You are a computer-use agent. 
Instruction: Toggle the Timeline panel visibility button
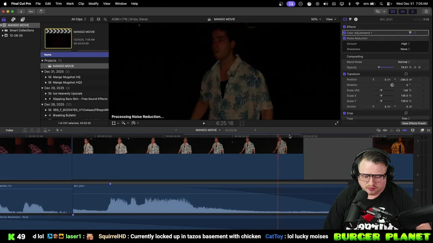403,11
